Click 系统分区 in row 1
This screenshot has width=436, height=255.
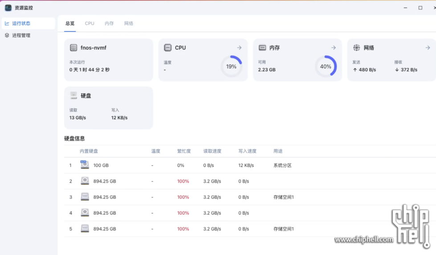282,165
